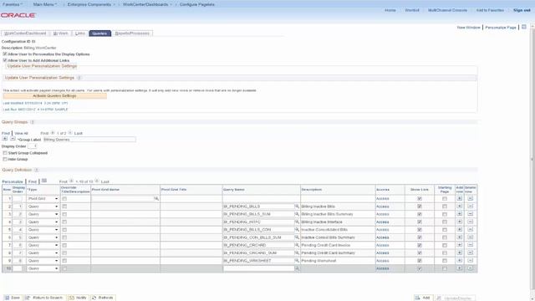
Task: Delete the current Query Group row
Action: click(x=13, y=139)
